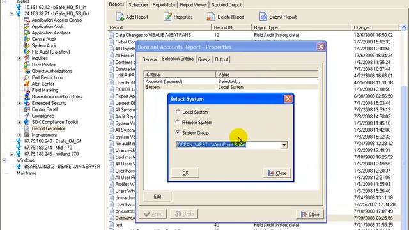Choose the System Group radio button
Viewport: 409px width, 230px height.
click(x=178, y=133)
